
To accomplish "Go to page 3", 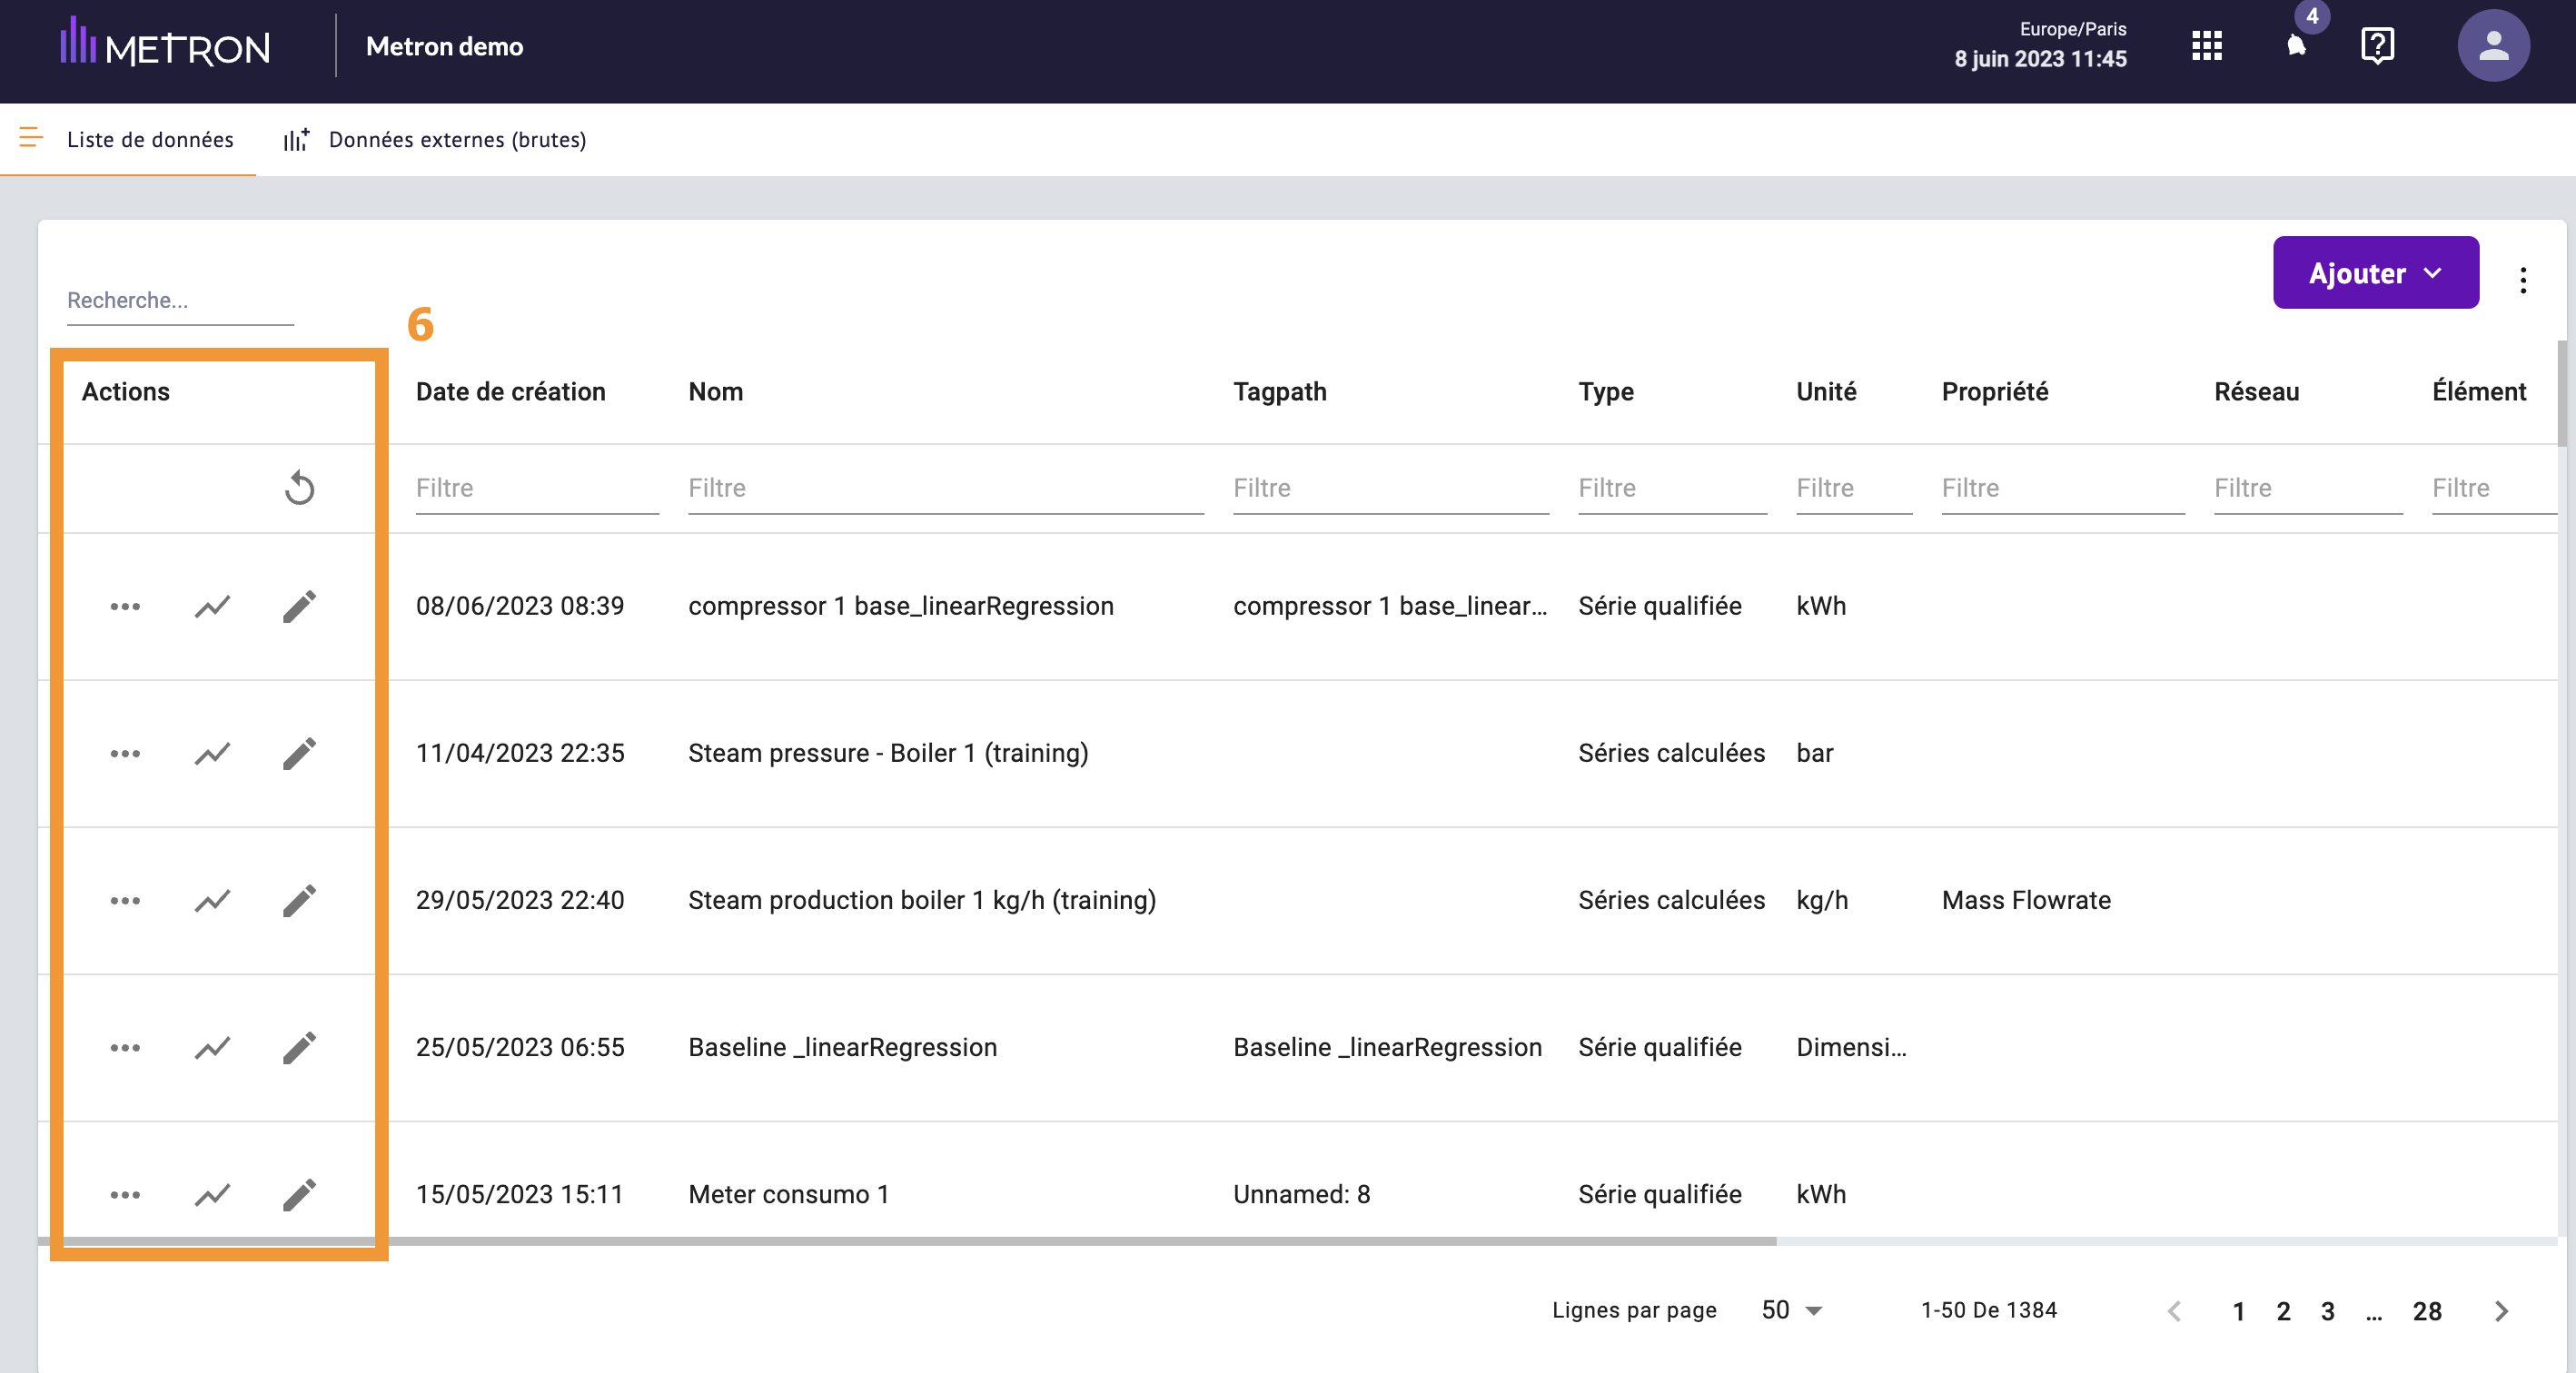I will [x=2327, y=1311].
